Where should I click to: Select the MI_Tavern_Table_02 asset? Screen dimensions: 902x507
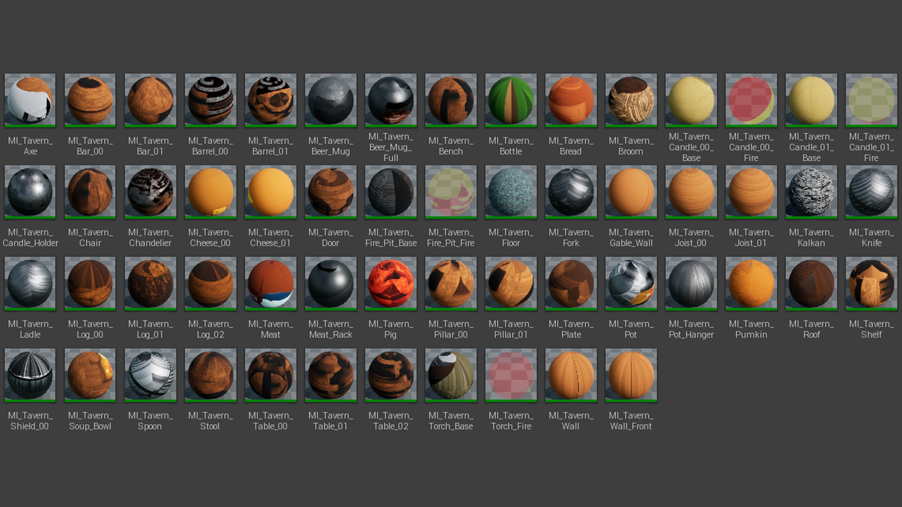tap(391, 375)
